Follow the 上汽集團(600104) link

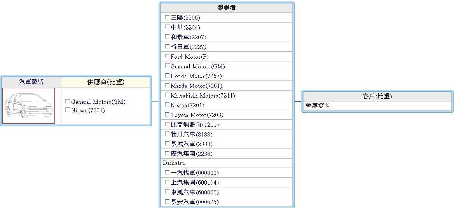point(195,183)
